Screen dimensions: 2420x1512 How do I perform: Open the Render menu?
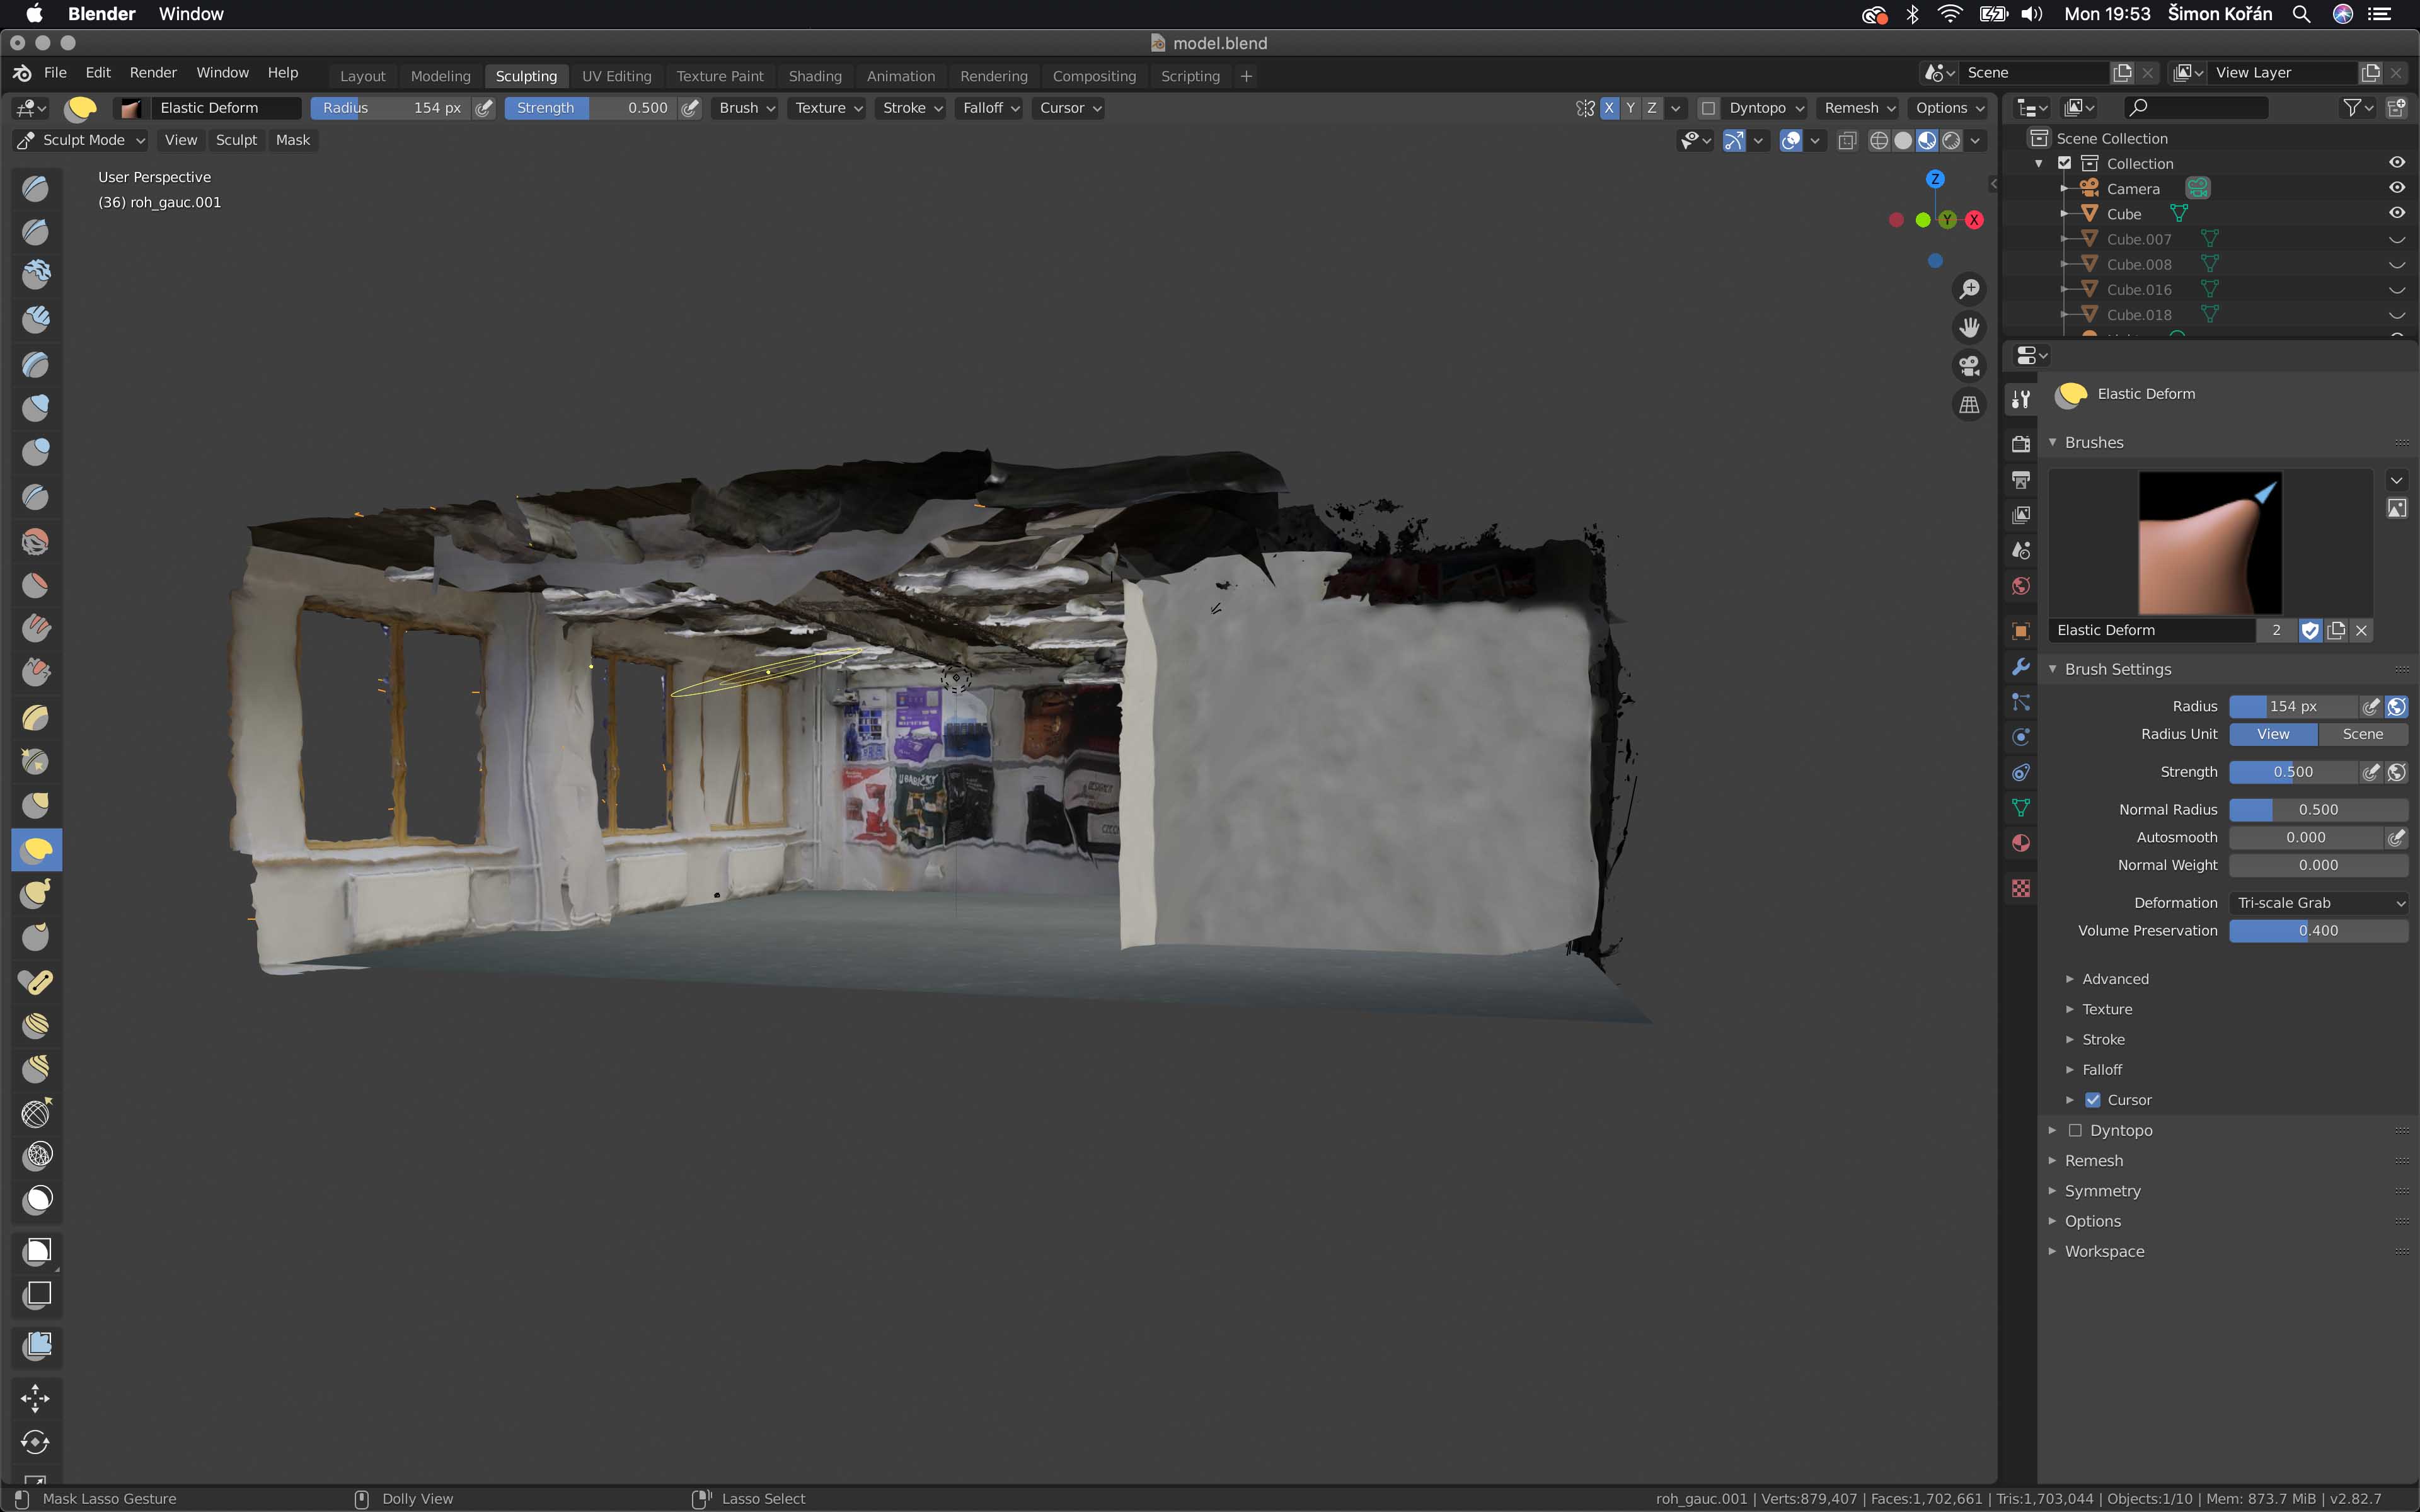(x=153, y=73)
